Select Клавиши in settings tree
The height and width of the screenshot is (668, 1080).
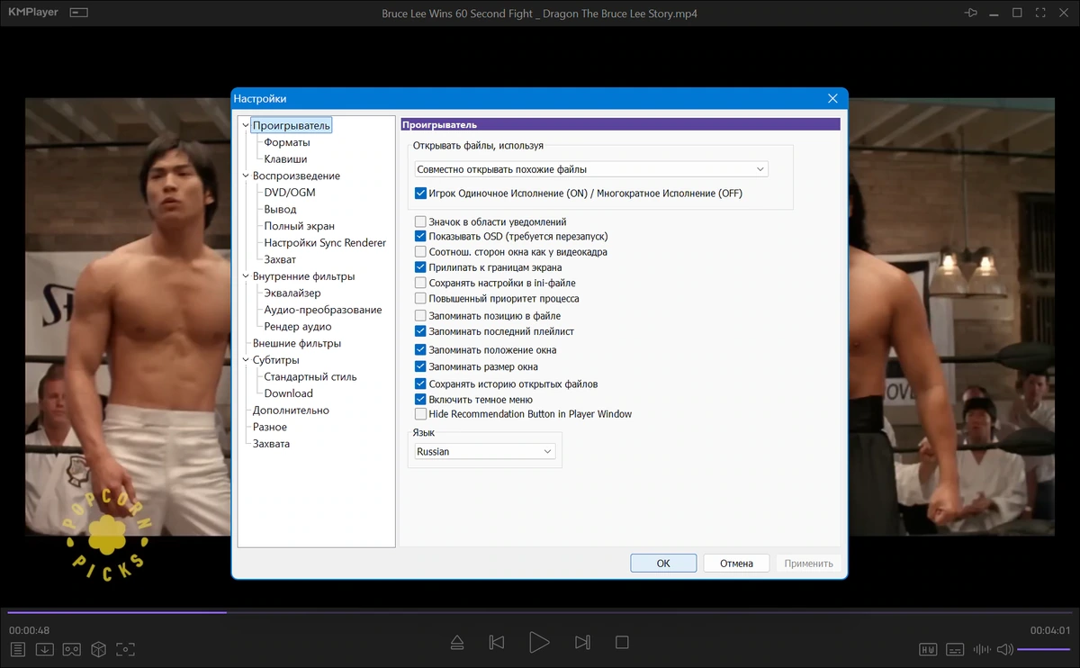285,159
